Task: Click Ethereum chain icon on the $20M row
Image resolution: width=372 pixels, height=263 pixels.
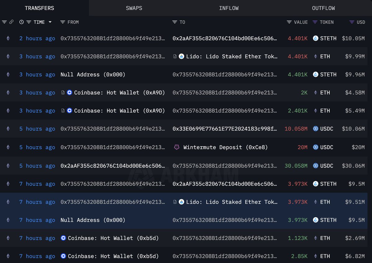Action: pyautogui.click(x=8, y=147)
